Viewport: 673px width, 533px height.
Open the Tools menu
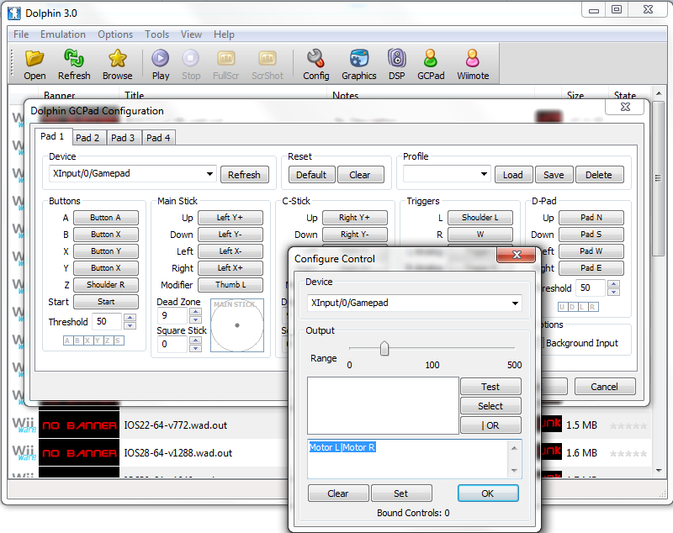click(x=156, y=34)
